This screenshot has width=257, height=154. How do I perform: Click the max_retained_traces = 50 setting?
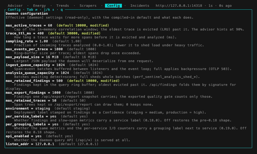tap(31, 100)
